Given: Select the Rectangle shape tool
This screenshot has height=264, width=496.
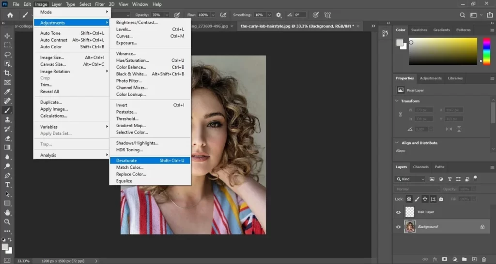Looking at the screenshot, I should [7, 204].
